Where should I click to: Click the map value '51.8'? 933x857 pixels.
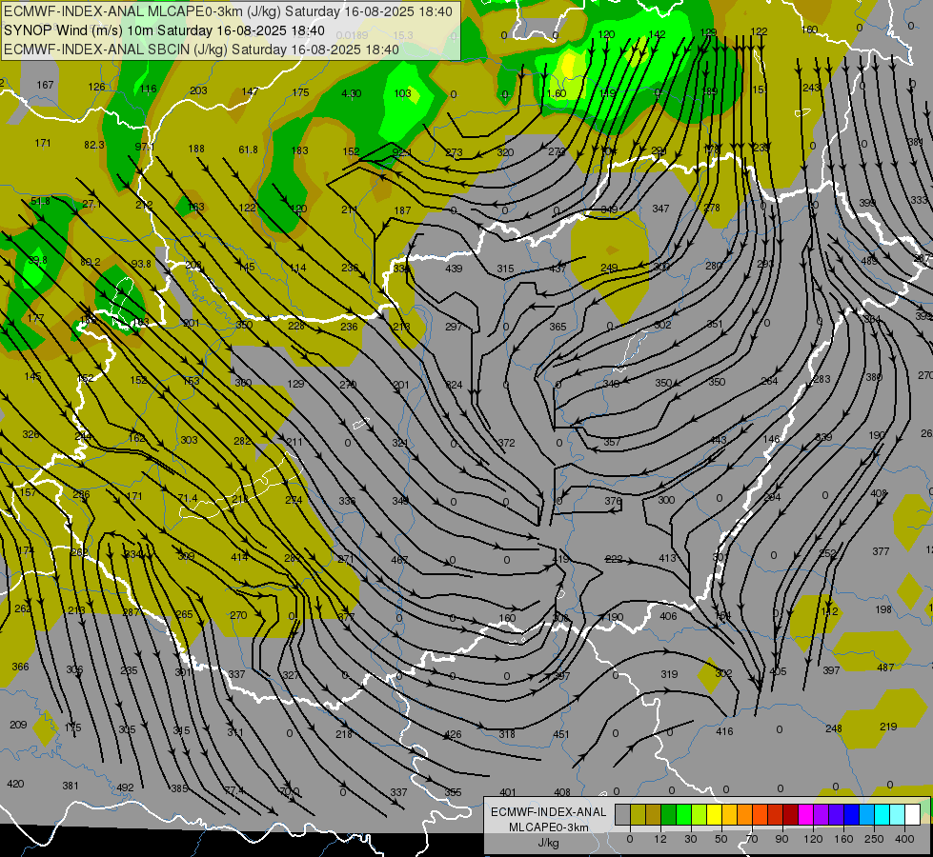pos(40,201)
